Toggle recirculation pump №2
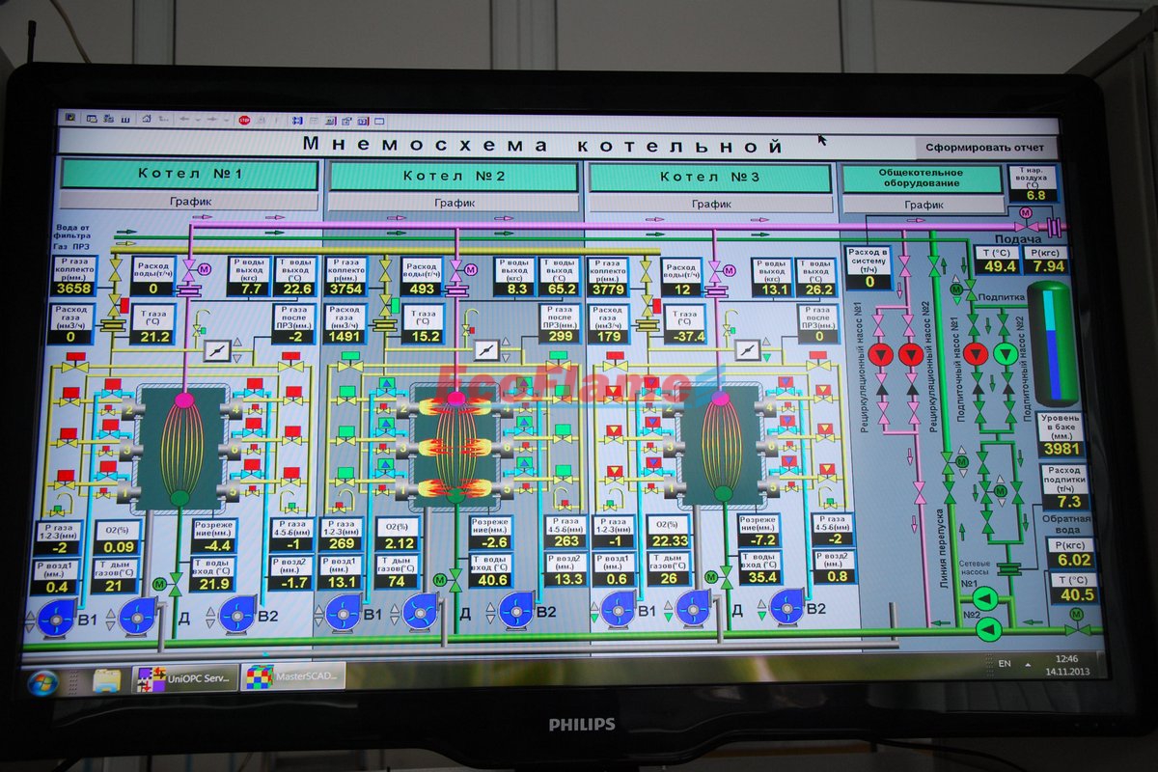 pos(910,354)
